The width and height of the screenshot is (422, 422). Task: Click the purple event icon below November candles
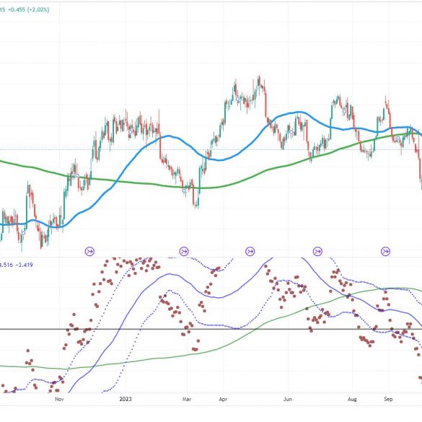pyautogui.click(x=89, y=251)
